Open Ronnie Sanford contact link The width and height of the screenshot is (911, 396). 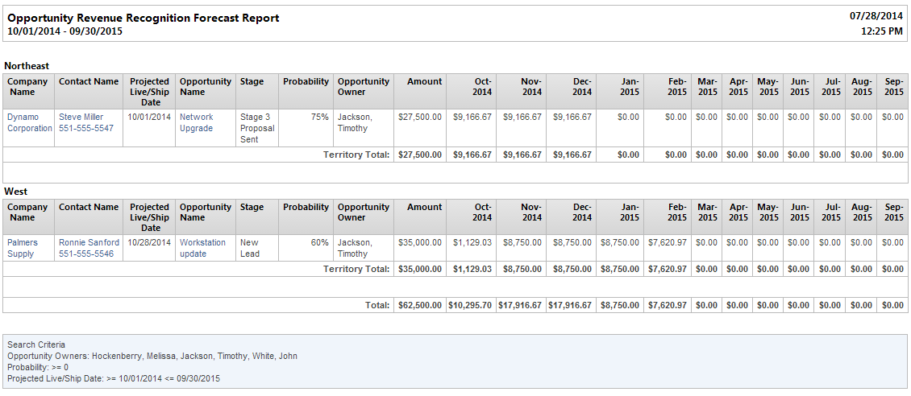click(89, 242)
